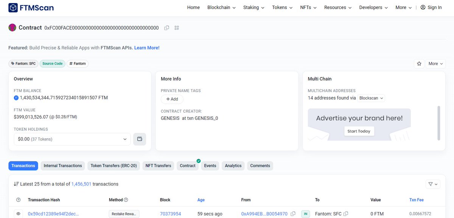
Task: Open the Staking menu
Action: tap(254, 8)
